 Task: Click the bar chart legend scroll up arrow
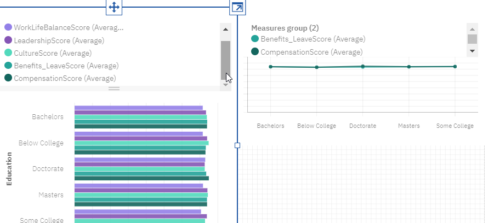click(x=225, y=30)
